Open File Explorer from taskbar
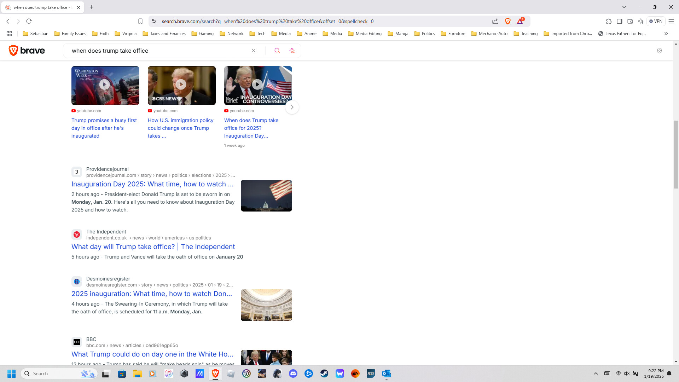 coord(137,374)
